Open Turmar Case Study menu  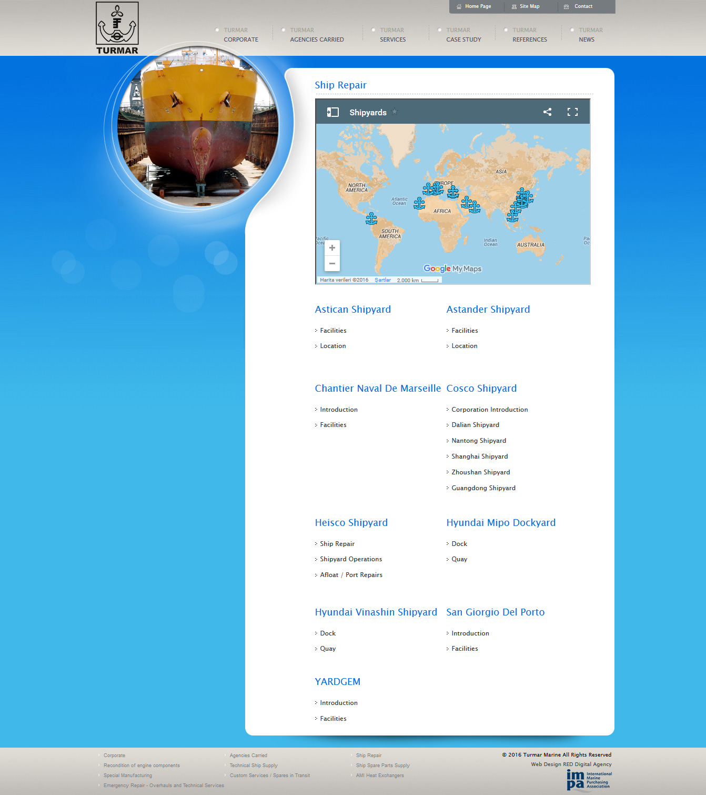463,35
